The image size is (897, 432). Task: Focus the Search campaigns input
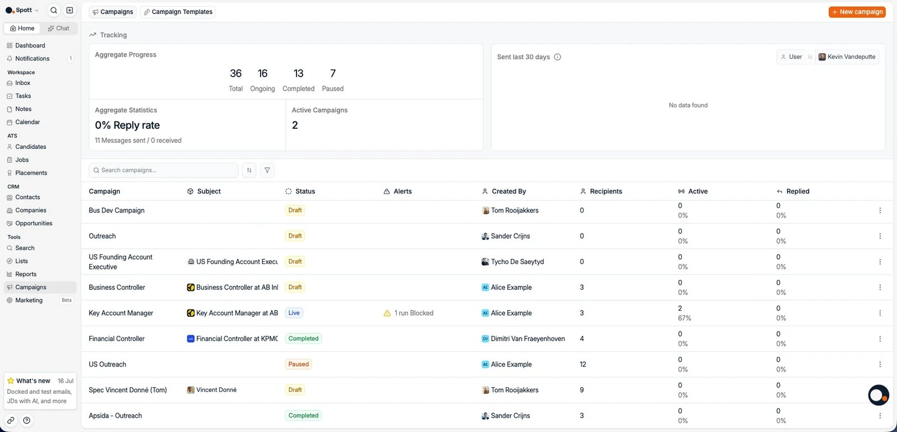(164, 170)
